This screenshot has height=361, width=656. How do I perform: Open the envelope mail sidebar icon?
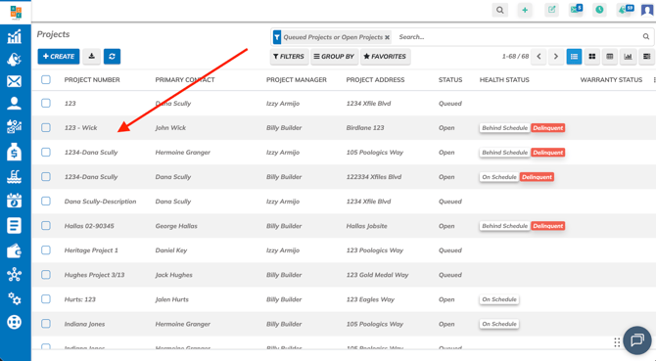(15, 81)
